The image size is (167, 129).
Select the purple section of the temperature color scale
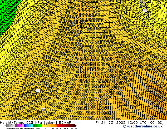[19, 126]
